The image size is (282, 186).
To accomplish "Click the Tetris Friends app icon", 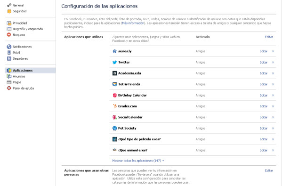I will point(114,84).
